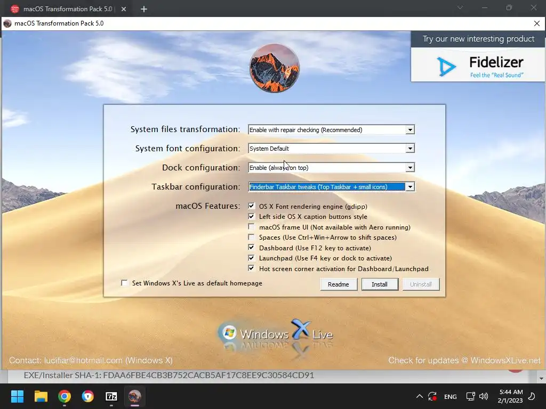
Task: Open Fidelizer product advertisement
Action: click(x=478, y=65)
